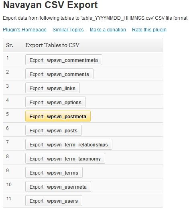Export the wpsvn_users table
This screenshot has height=210, width=189.
(54, 201)
